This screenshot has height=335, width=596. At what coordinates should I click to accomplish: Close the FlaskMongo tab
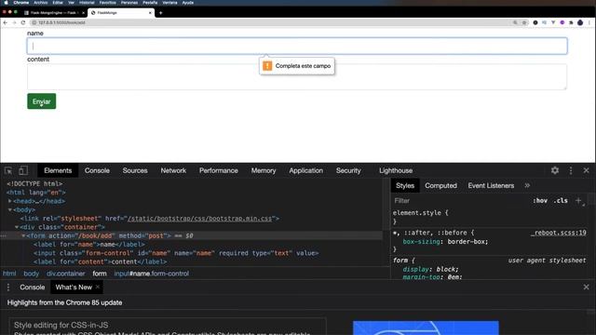[150, 13]
